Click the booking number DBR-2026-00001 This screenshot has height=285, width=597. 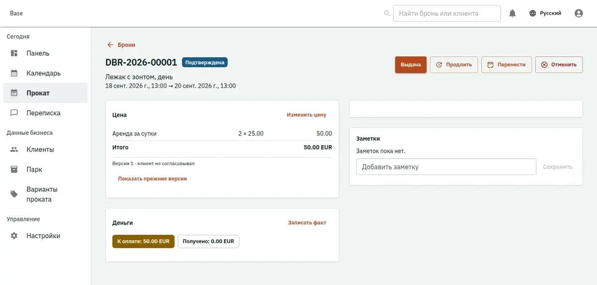[x=141, y=62]
